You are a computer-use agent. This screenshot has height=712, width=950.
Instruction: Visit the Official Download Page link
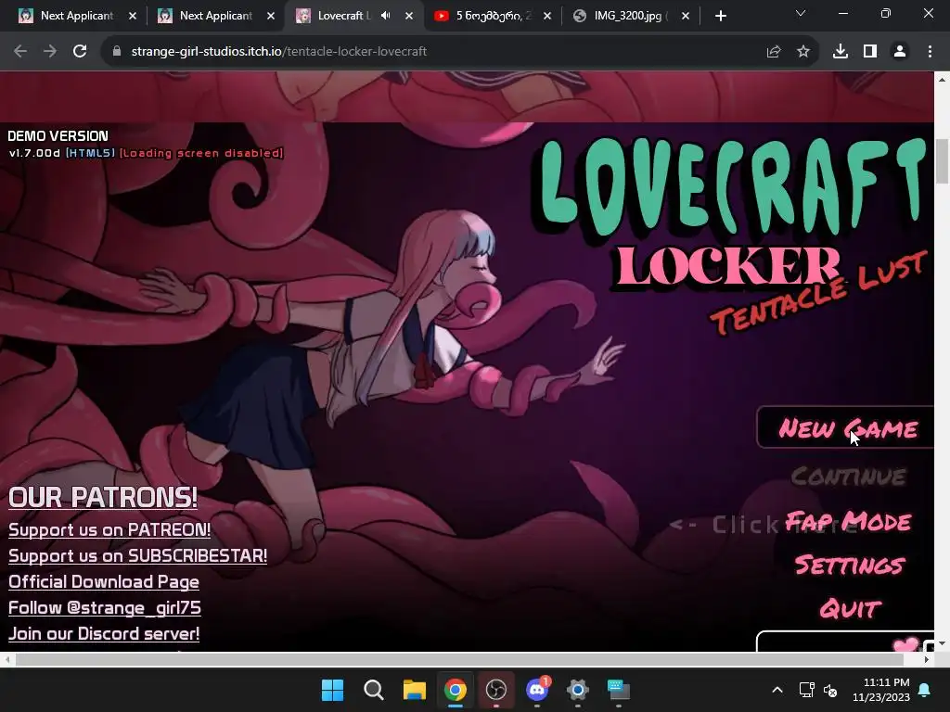pyautogui.click(x=104, y=582)
